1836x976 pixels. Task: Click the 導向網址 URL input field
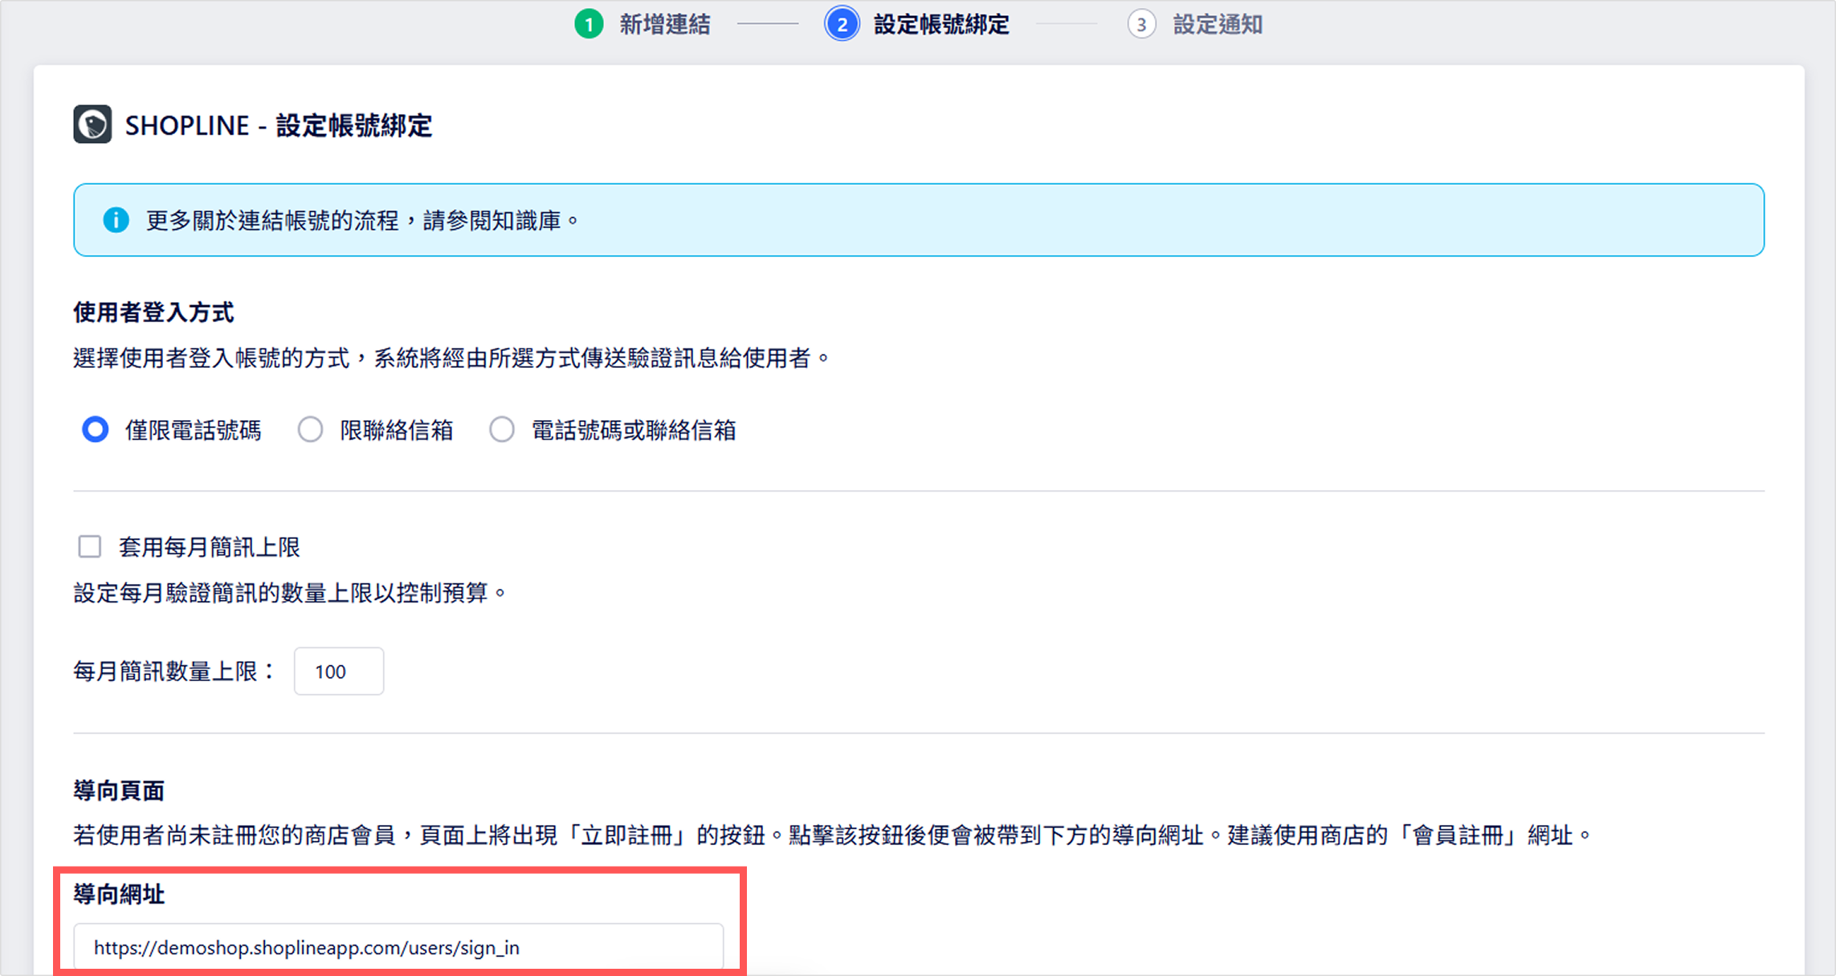coord(398,948)
